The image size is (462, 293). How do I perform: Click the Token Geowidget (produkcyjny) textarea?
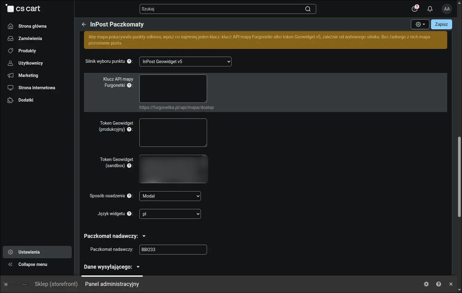point(173,133)
